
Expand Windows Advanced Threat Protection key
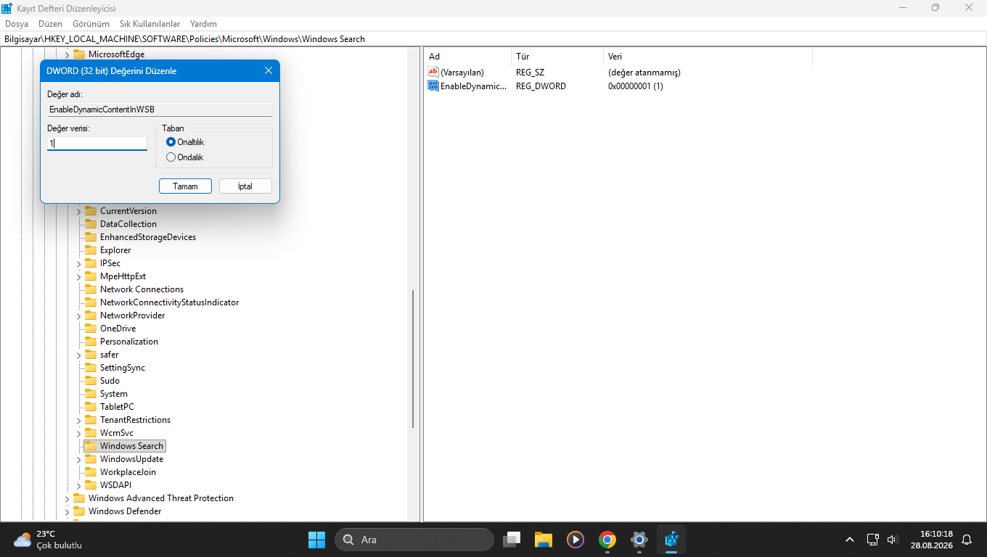pos(67,498)
